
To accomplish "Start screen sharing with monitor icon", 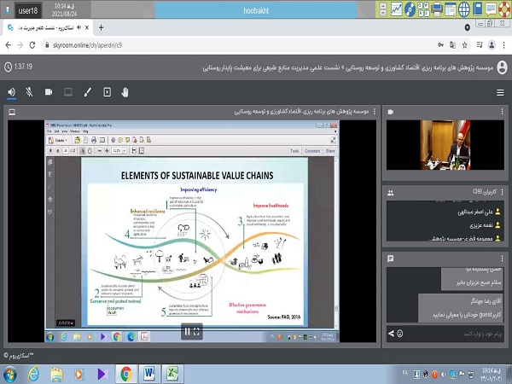I will (x=67, y=91).
